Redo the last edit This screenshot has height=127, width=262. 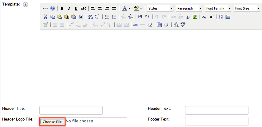point(164,17)
